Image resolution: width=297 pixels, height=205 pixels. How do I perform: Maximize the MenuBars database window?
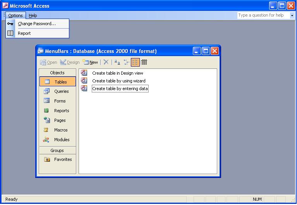206,51
